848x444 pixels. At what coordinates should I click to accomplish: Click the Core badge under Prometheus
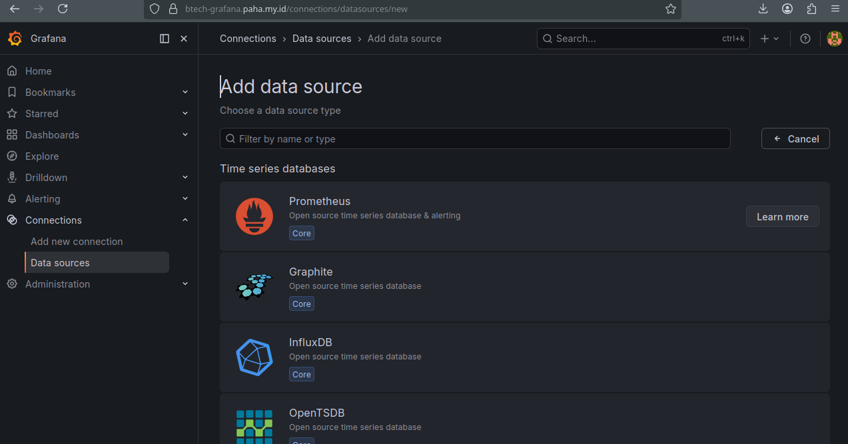coord(302,233)
